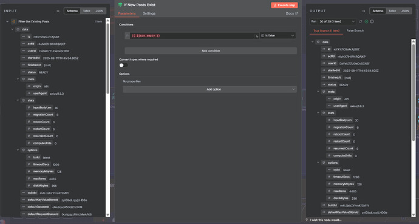Click the search icon in INPUT panel
419x224 pixels.
point(58,11)
